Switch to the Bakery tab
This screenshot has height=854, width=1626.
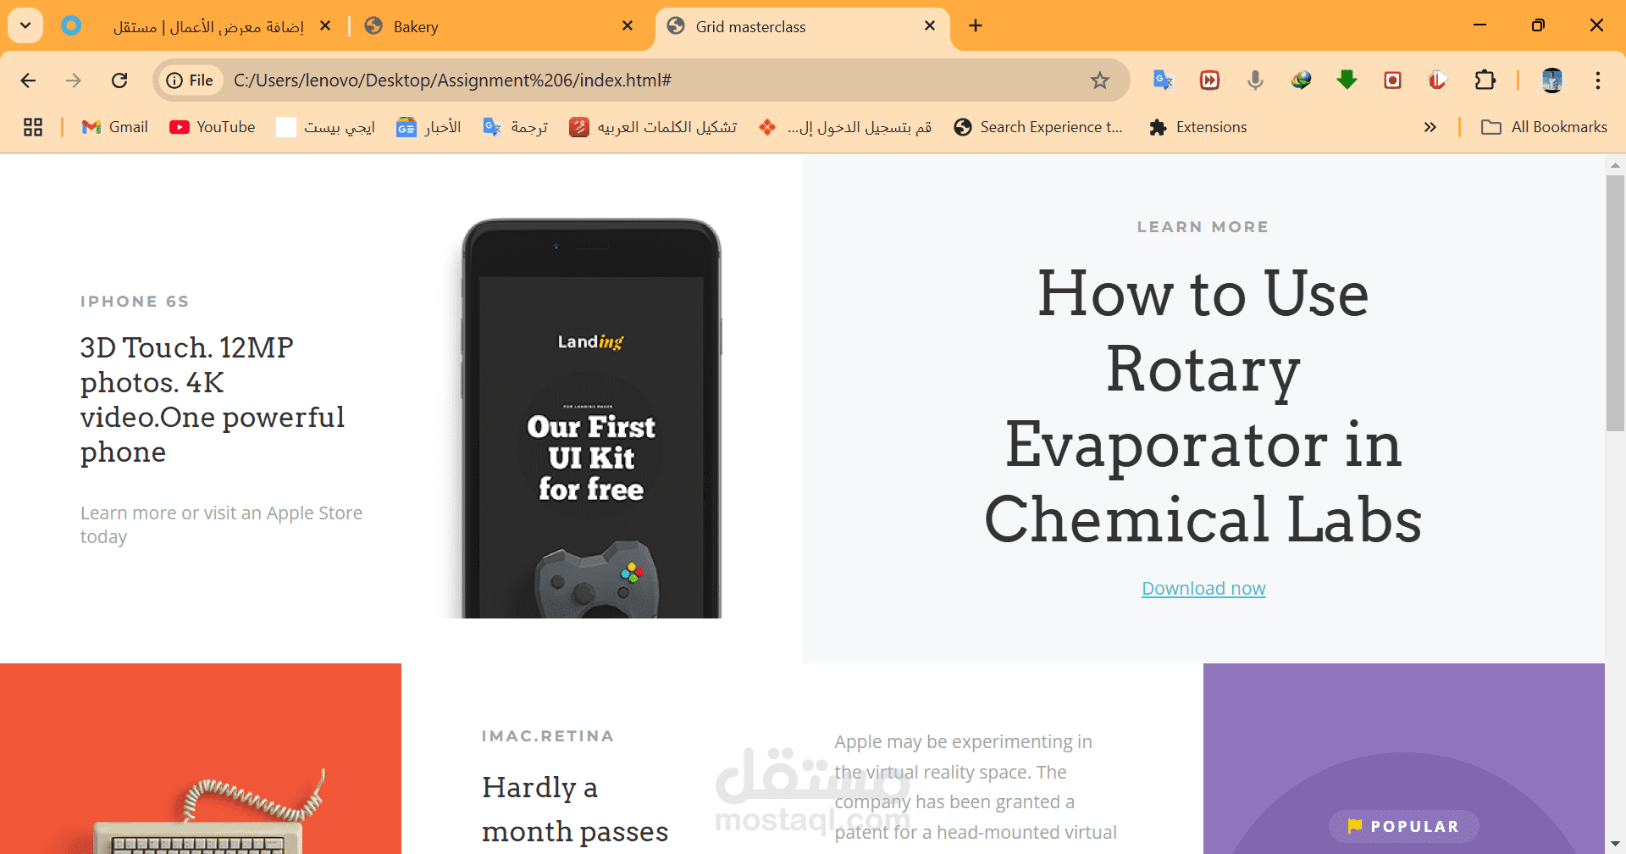pyautogui.click(x=500, y=26)
